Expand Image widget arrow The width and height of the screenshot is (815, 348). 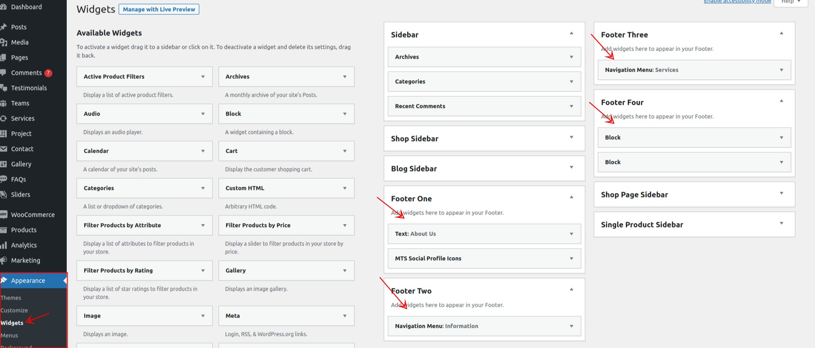pyautogui.click(x=203, y=316)
